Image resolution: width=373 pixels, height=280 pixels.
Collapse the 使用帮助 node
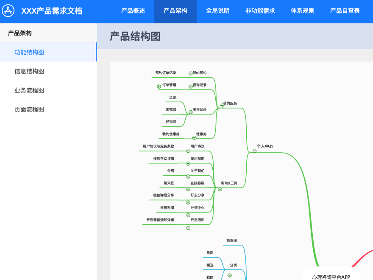[188, 164]
